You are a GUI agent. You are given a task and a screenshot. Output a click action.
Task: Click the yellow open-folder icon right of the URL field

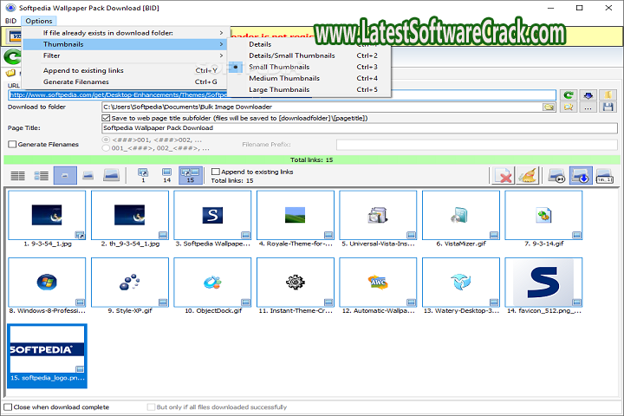coord(608,95)
